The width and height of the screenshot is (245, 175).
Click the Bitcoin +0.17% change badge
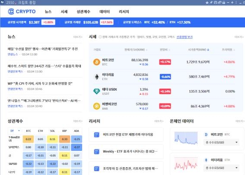coord(165,62)
